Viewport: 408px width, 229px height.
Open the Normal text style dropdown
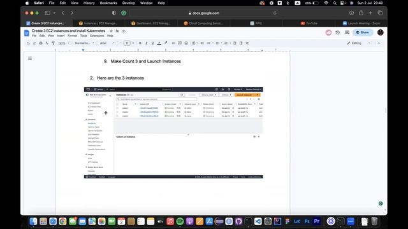(85, 43)
